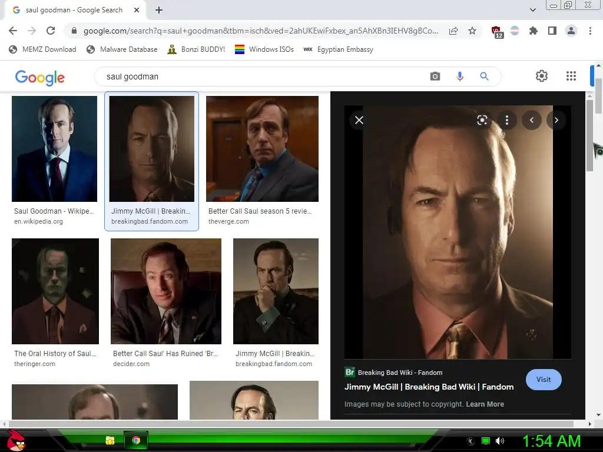Open the Angry Birds start button
The height and width of the screenshot is (452, 603).
[x=16, y=440]
